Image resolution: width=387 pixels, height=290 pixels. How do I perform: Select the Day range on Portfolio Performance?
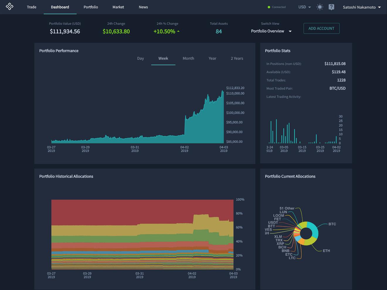[x=140, y=58]
